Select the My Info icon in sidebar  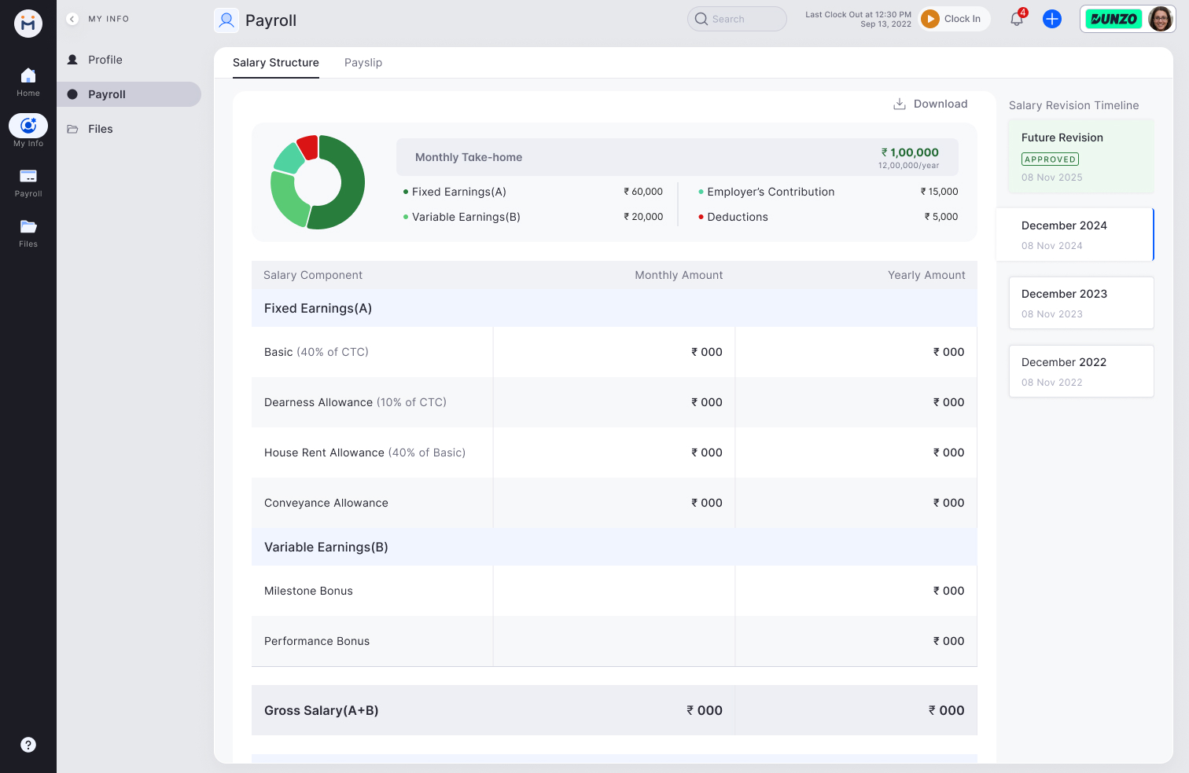pos(28,126)
